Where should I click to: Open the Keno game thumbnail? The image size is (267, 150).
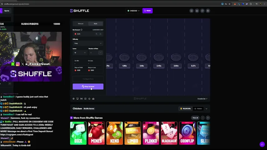coord(115,133)
